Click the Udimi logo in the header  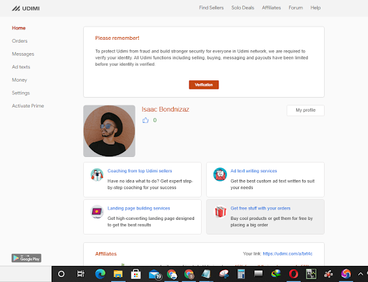pos(26,8)
